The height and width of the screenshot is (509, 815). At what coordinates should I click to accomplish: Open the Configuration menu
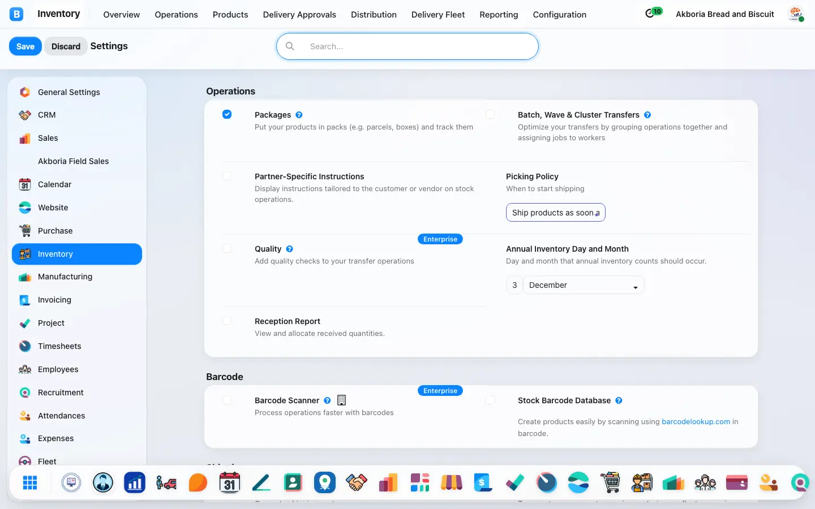point(559,15)
